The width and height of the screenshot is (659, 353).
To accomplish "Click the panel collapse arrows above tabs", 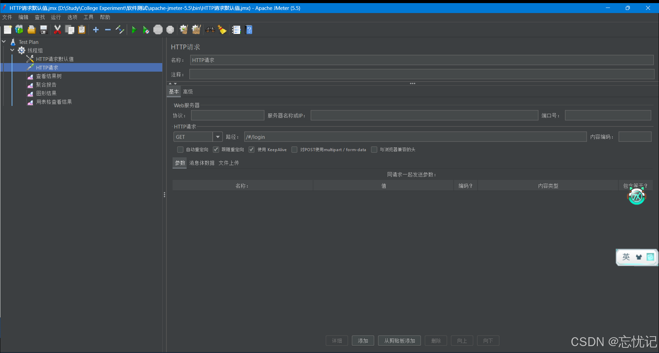I will click(x=173, y=84).
